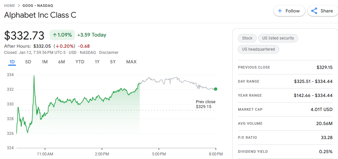
Task: Click the Stock category chip
Action: pyautogui.click(x=247, y=38)
